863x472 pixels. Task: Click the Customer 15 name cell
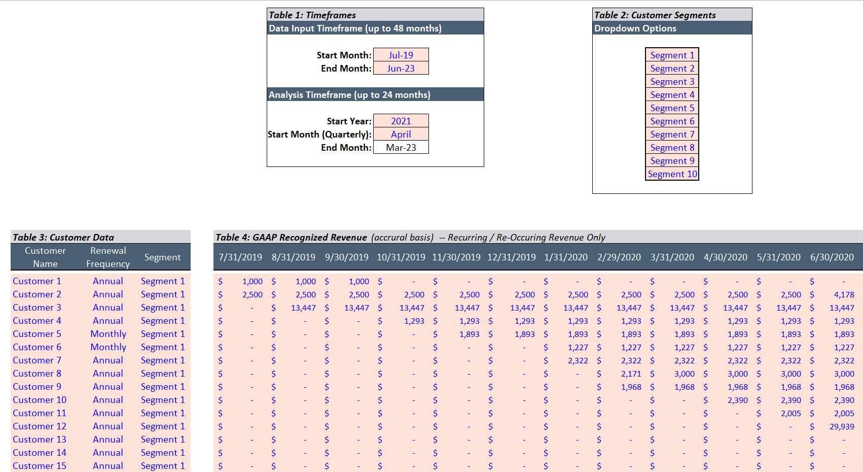(x=40, y=465)
